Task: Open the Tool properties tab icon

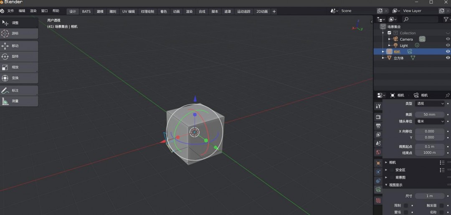Action: tap(378, 106)
